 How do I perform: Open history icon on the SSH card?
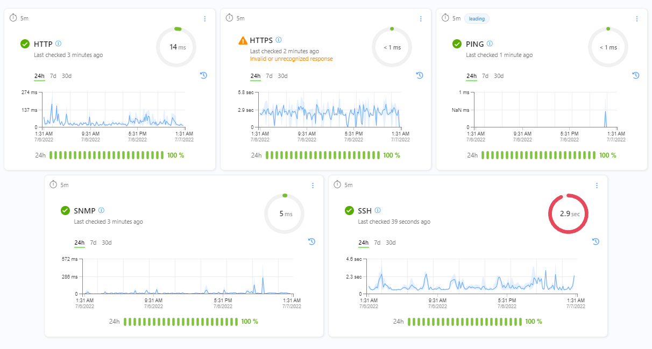pos(596,242)
